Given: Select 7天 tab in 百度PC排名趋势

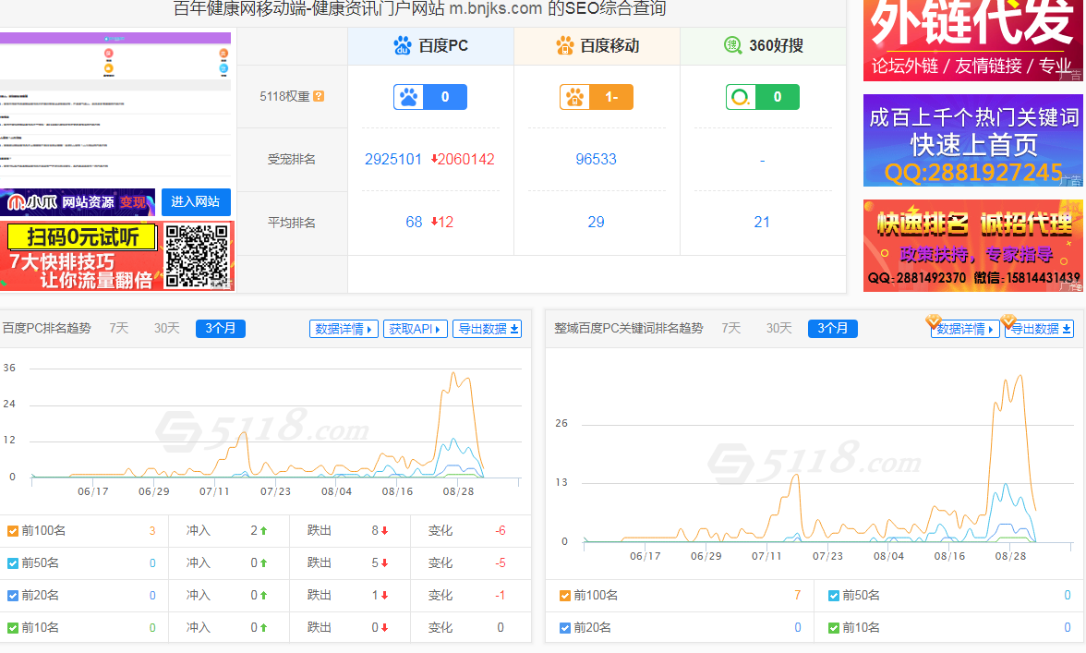Looking at the screenshot, I should tap(119, 328).
